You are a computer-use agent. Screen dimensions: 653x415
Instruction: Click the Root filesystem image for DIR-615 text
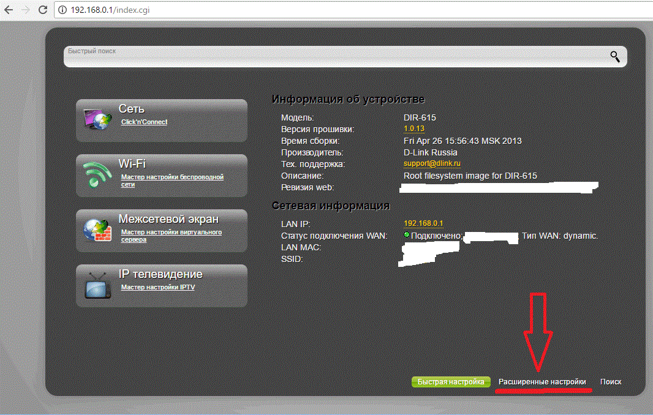coord(470,176)
